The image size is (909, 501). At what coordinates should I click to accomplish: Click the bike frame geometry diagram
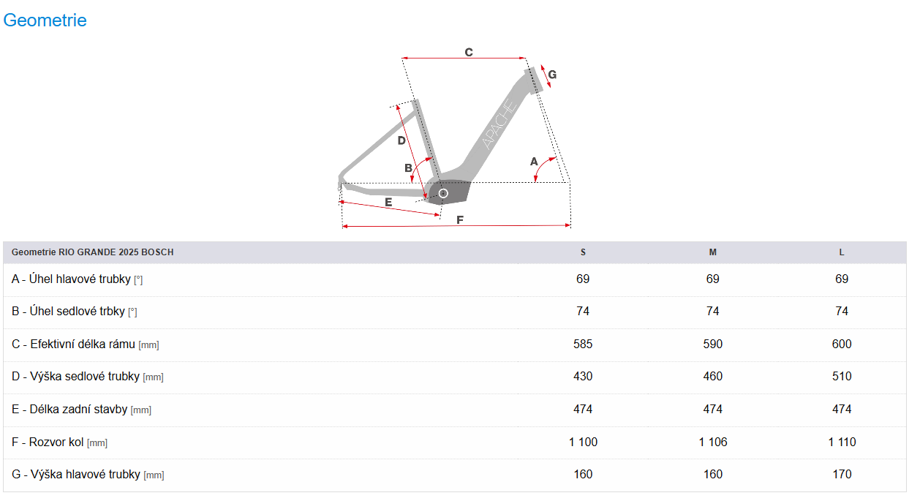[454, 139]
